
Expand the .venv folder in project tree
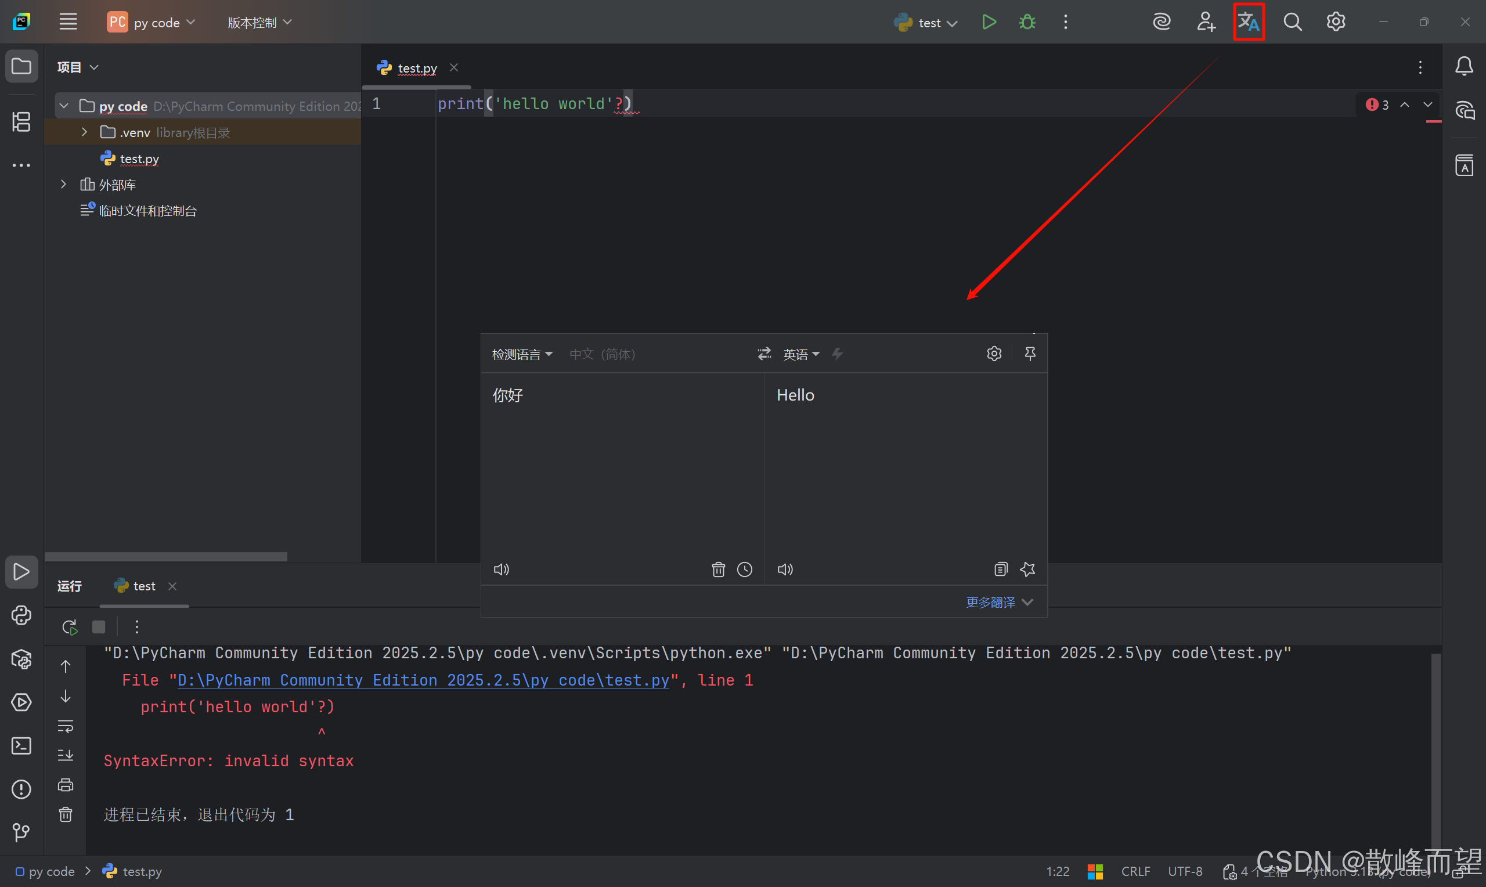click(84, 132)
